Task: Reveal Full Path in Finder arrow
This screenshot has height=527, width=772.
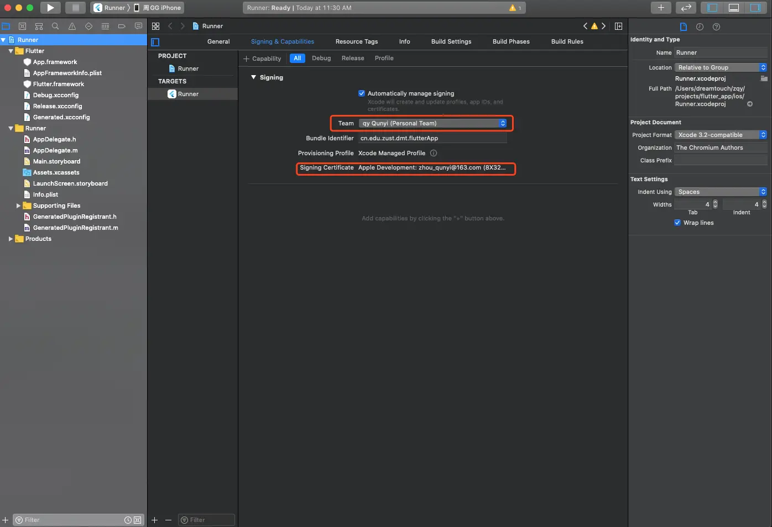Action: 750,104
